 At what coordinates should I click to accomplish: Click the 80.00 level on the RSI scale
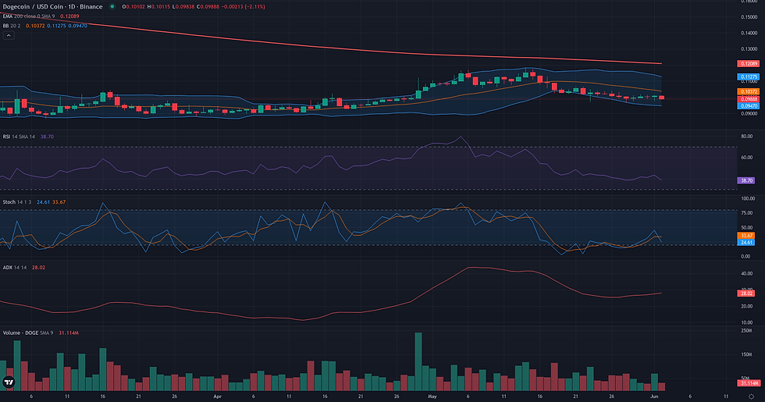tap(747, 137)
